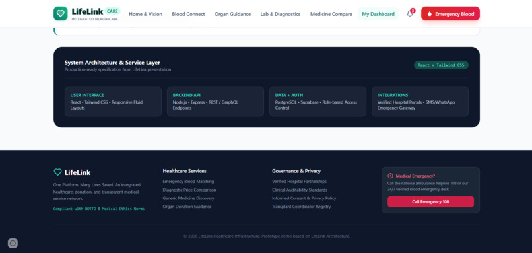Open Informed Consent & Privacy Policy link
The image size is (532, 253).
point(304,198)
